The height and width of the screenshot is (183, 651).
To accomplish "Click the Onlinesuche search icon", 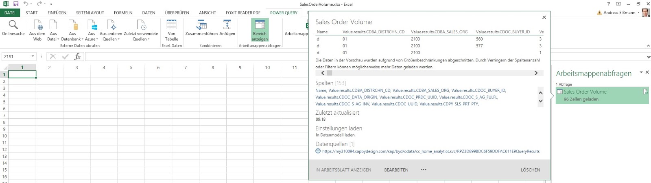I will click(x=13, y=25).
